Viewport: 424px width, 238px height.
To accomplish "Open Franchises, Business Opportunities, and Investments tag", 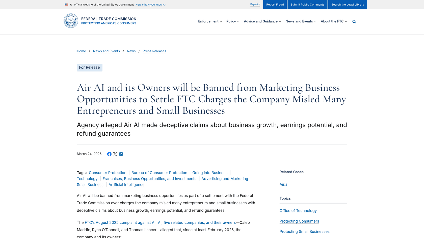I will (149, 179).
